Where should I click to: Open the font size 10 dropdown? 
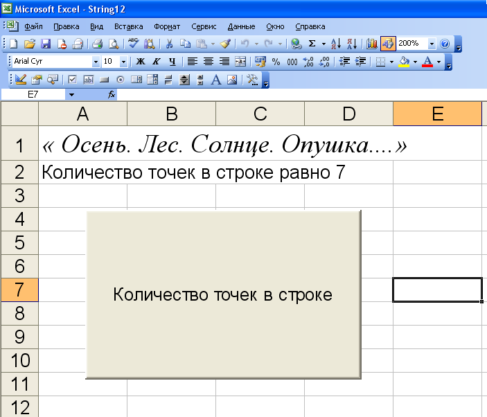click(x=123, y=62)
